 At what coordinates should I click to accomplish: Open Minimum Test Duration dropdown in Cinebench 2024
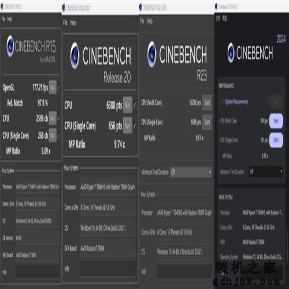pos(266,172)
